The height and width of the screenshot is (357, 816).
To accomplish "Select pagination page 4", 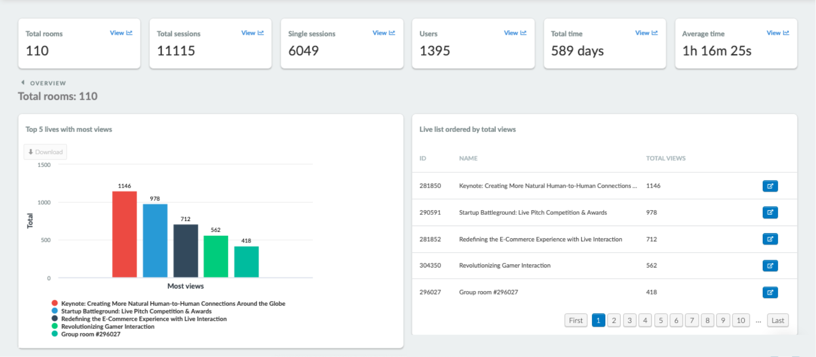I will tap(645, 321).
